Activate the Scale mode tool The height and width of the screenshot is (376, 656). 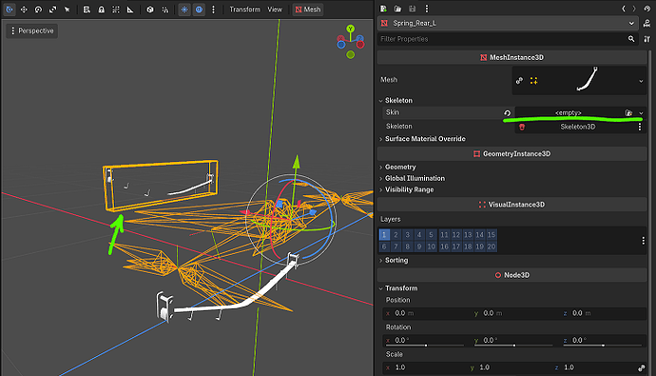tap(52, 10)
